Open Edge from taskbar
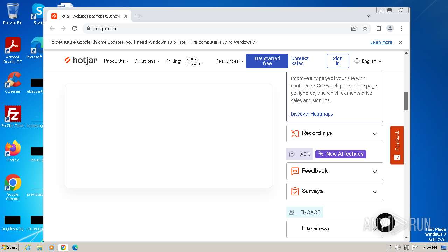The image size is (448, 252). click(x=75, y=247)
